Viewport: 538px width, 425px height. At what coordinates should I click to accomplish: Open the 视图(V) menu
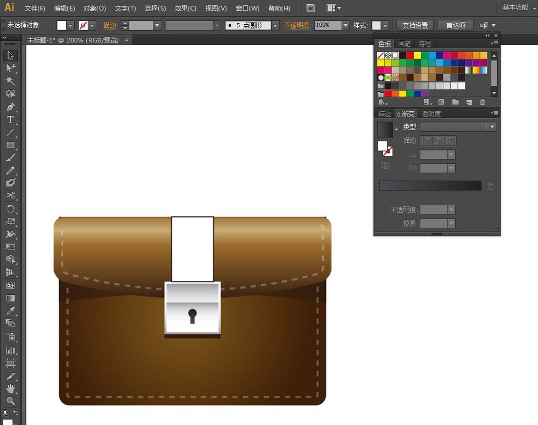pyautogui.click(x=216, y=8)
